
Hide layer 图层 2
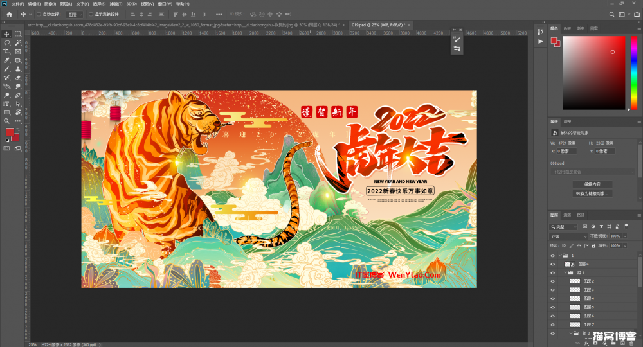pos(552,281)
